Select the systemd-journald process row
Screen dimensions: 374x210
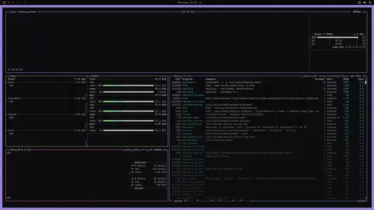267,121
